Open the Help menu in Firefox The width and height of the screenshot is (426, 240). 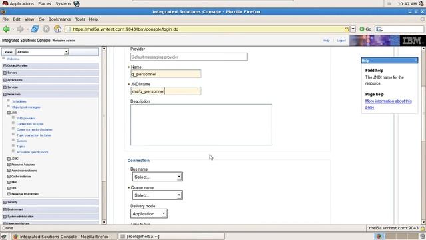[93, 19]
